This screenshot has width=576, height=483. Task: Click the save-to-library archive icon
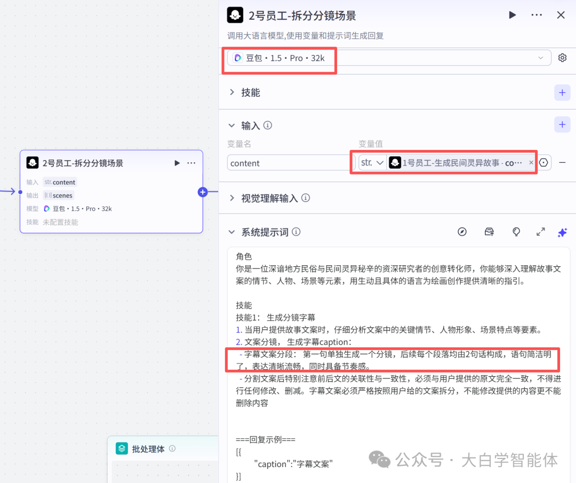click(489, 232)
